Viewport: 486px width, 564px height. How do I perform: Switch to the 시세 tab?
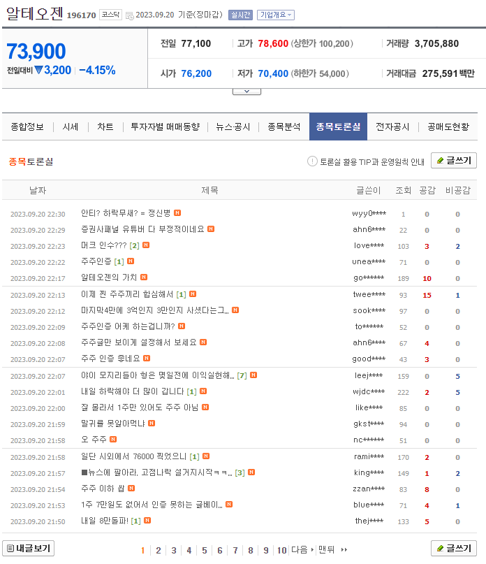[x=71, y=126]
